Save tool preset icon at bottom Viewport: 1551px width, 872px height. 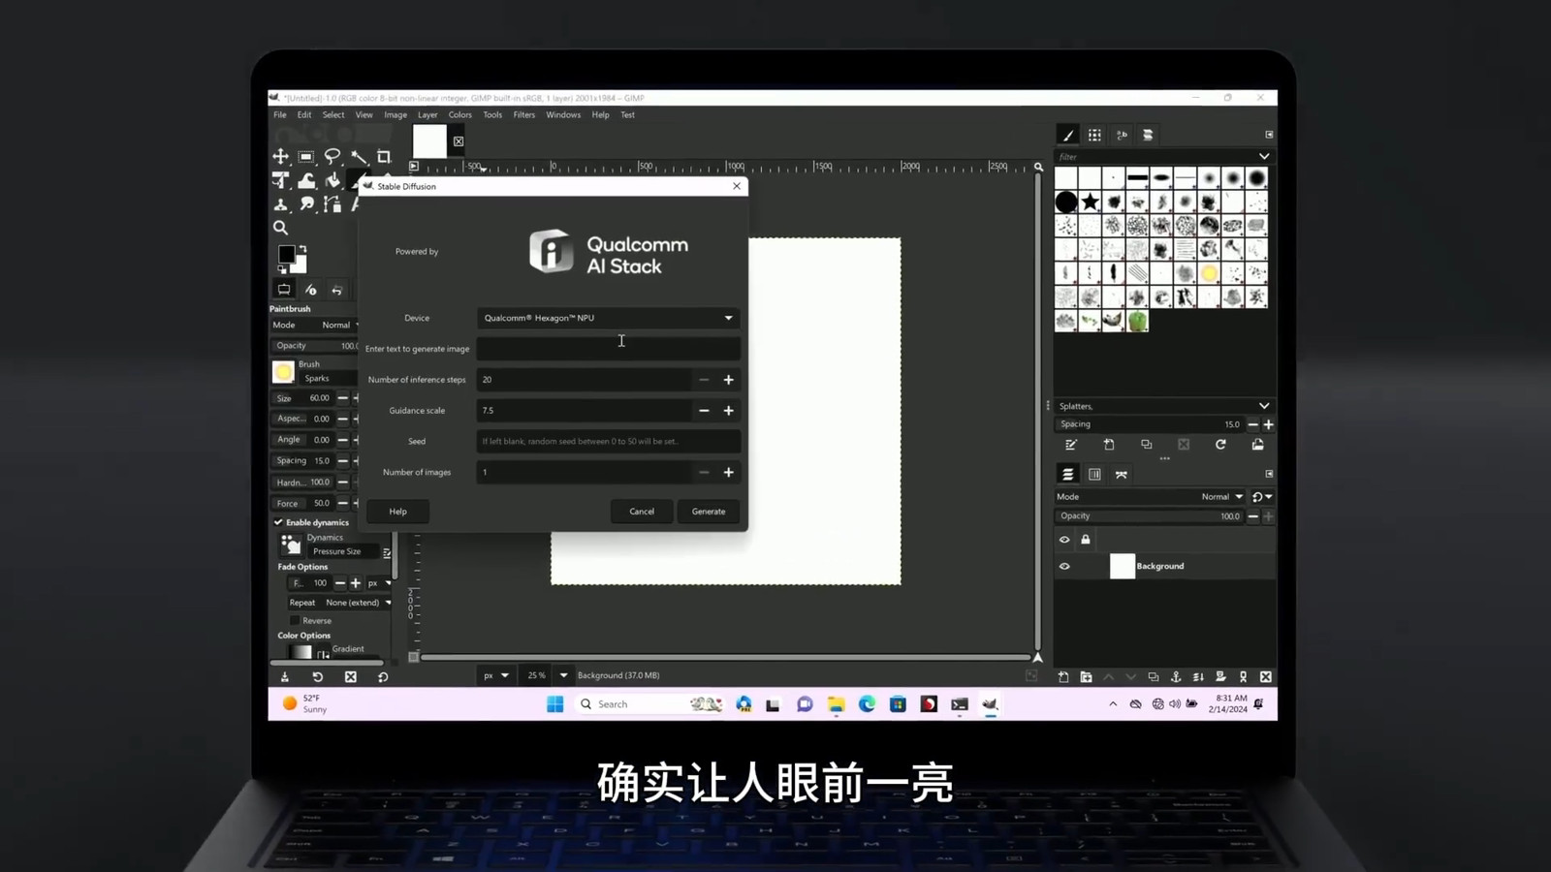[x=285, y=677]
